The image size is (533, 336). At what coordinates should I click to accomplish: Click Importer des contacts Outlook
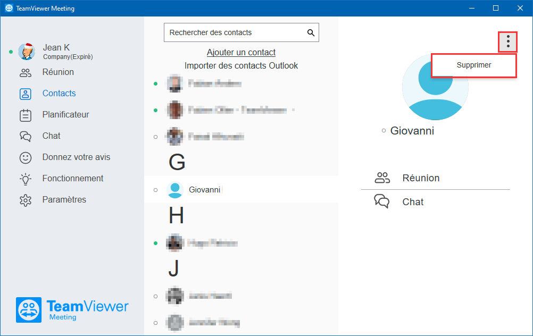[x=241, y=65]
